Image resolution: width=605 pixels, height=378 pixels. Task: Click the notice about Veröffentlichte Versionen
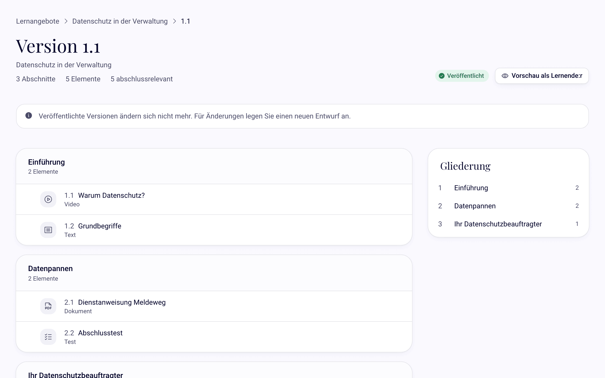coord(302,116)
